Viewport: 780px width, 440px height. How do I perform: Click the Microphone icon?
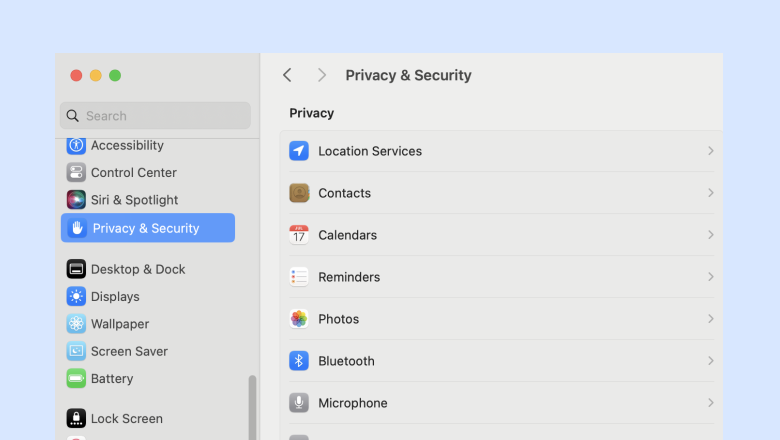click(299, 403)
